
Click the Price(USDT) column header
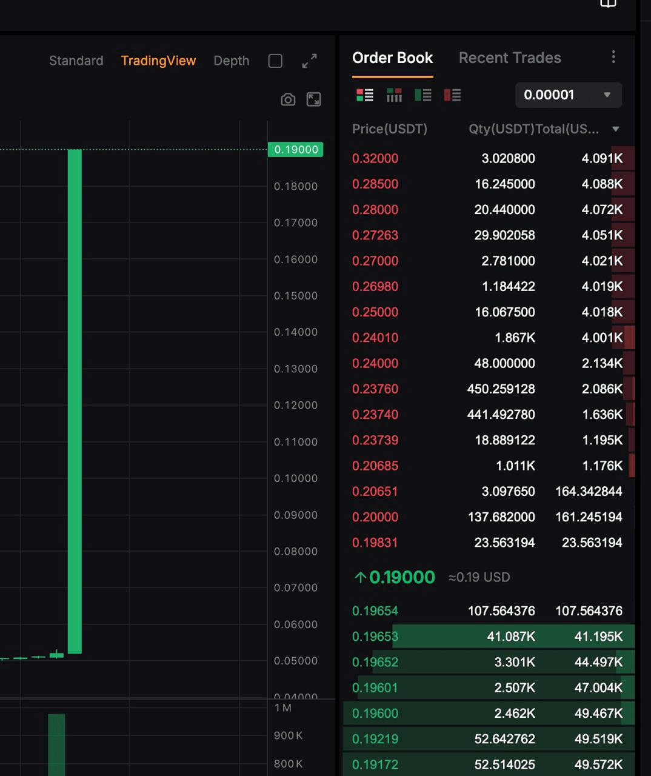tap(390, 129)
